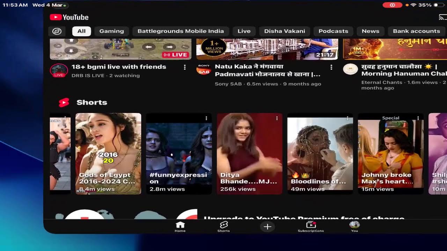
Task: Open the You profile tab
Action: pyautogui.click(x=354, y=227)
